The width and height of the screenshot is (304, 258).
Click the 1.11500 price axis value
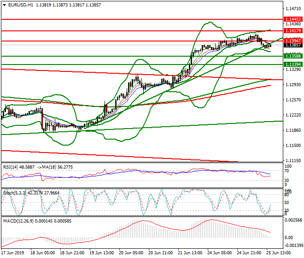293,145
